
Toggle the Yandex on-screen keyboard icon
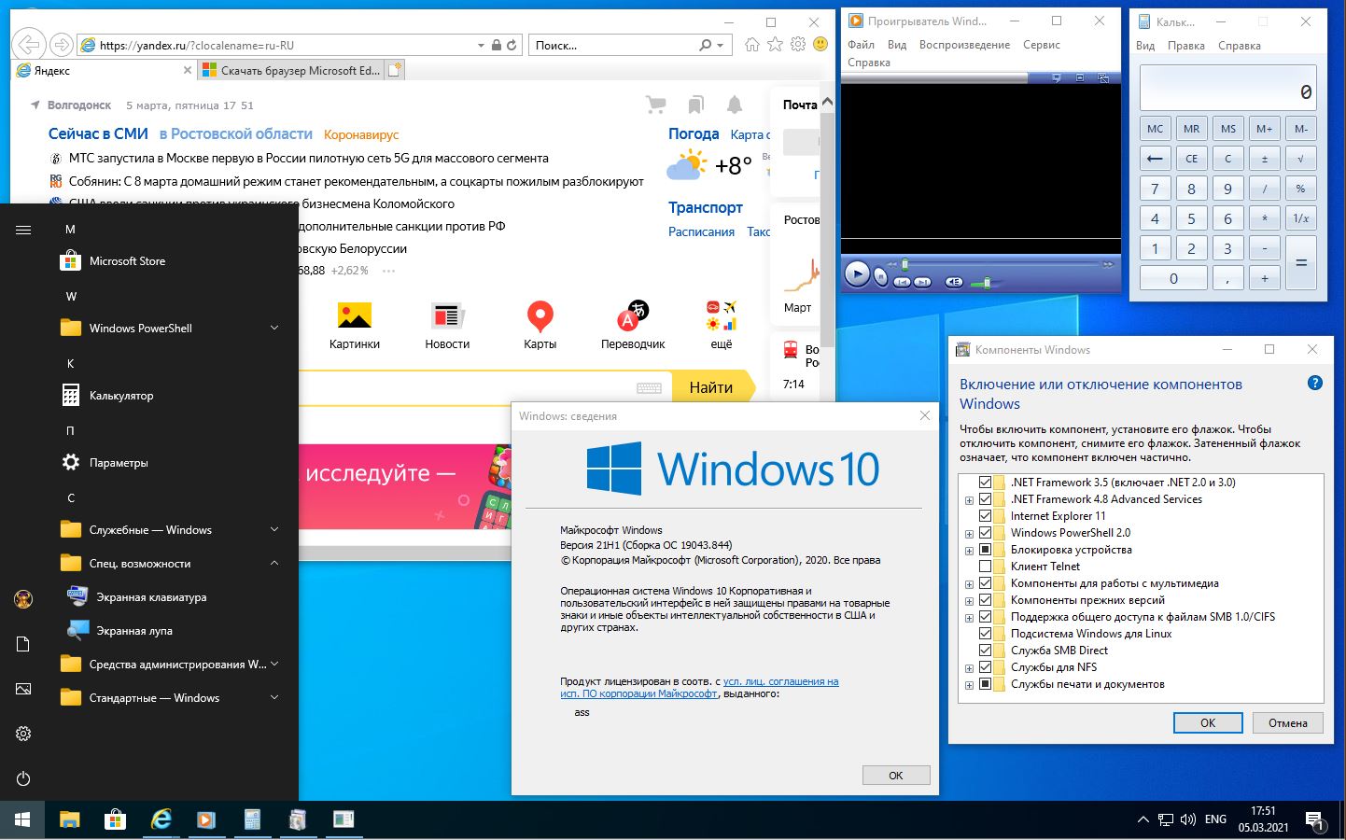pyautogui.click(x=649, y=387)
